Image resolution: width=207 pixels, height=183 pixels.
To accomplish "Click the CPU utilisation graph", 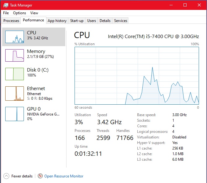I will click(x=137, y=76).
